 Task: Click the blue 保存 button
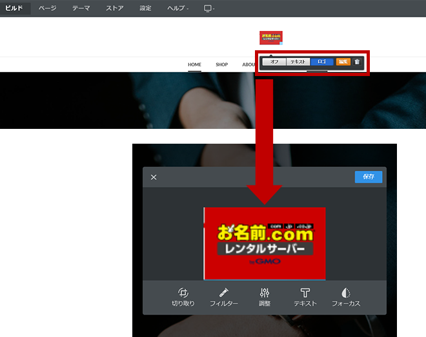369,177
